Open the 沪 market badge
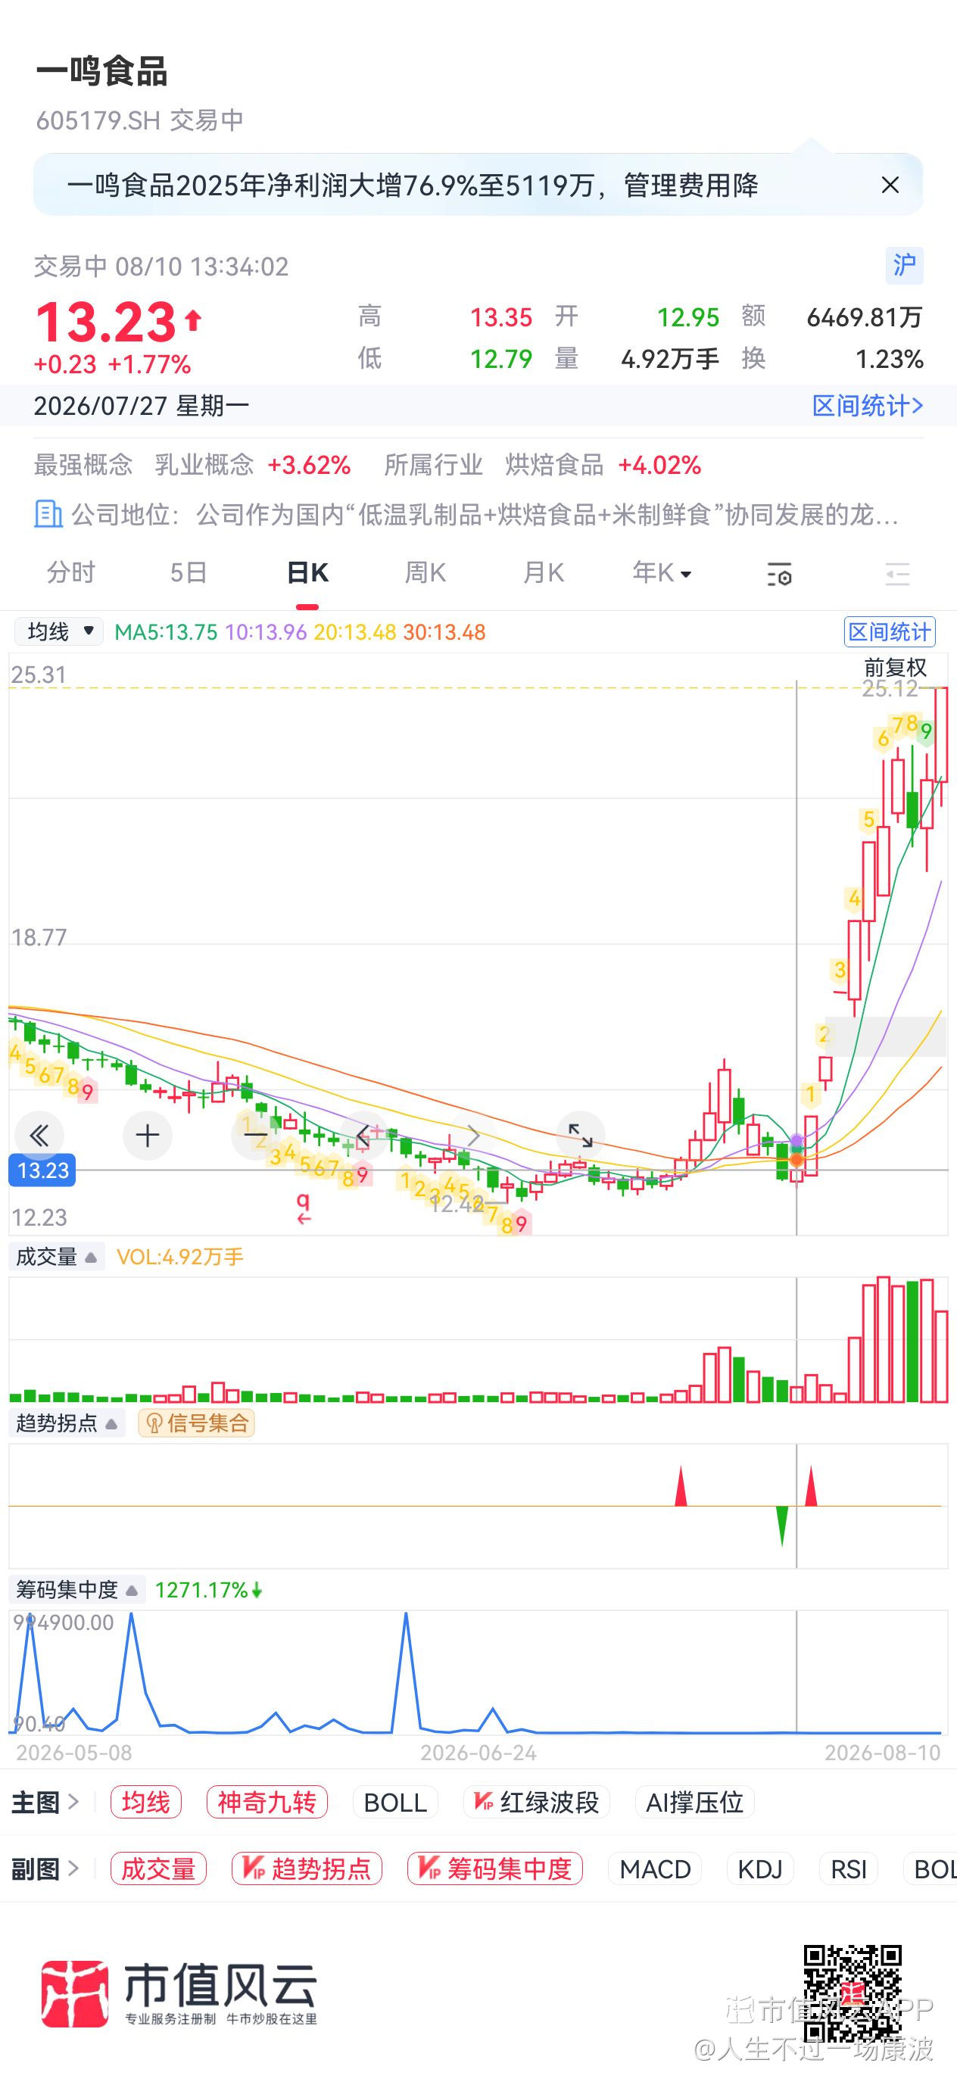Screen dimensions: 957x2085 tap(903, 266)
